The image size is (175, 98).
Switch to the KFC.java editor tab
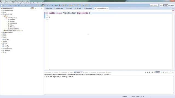pos(78,8)
